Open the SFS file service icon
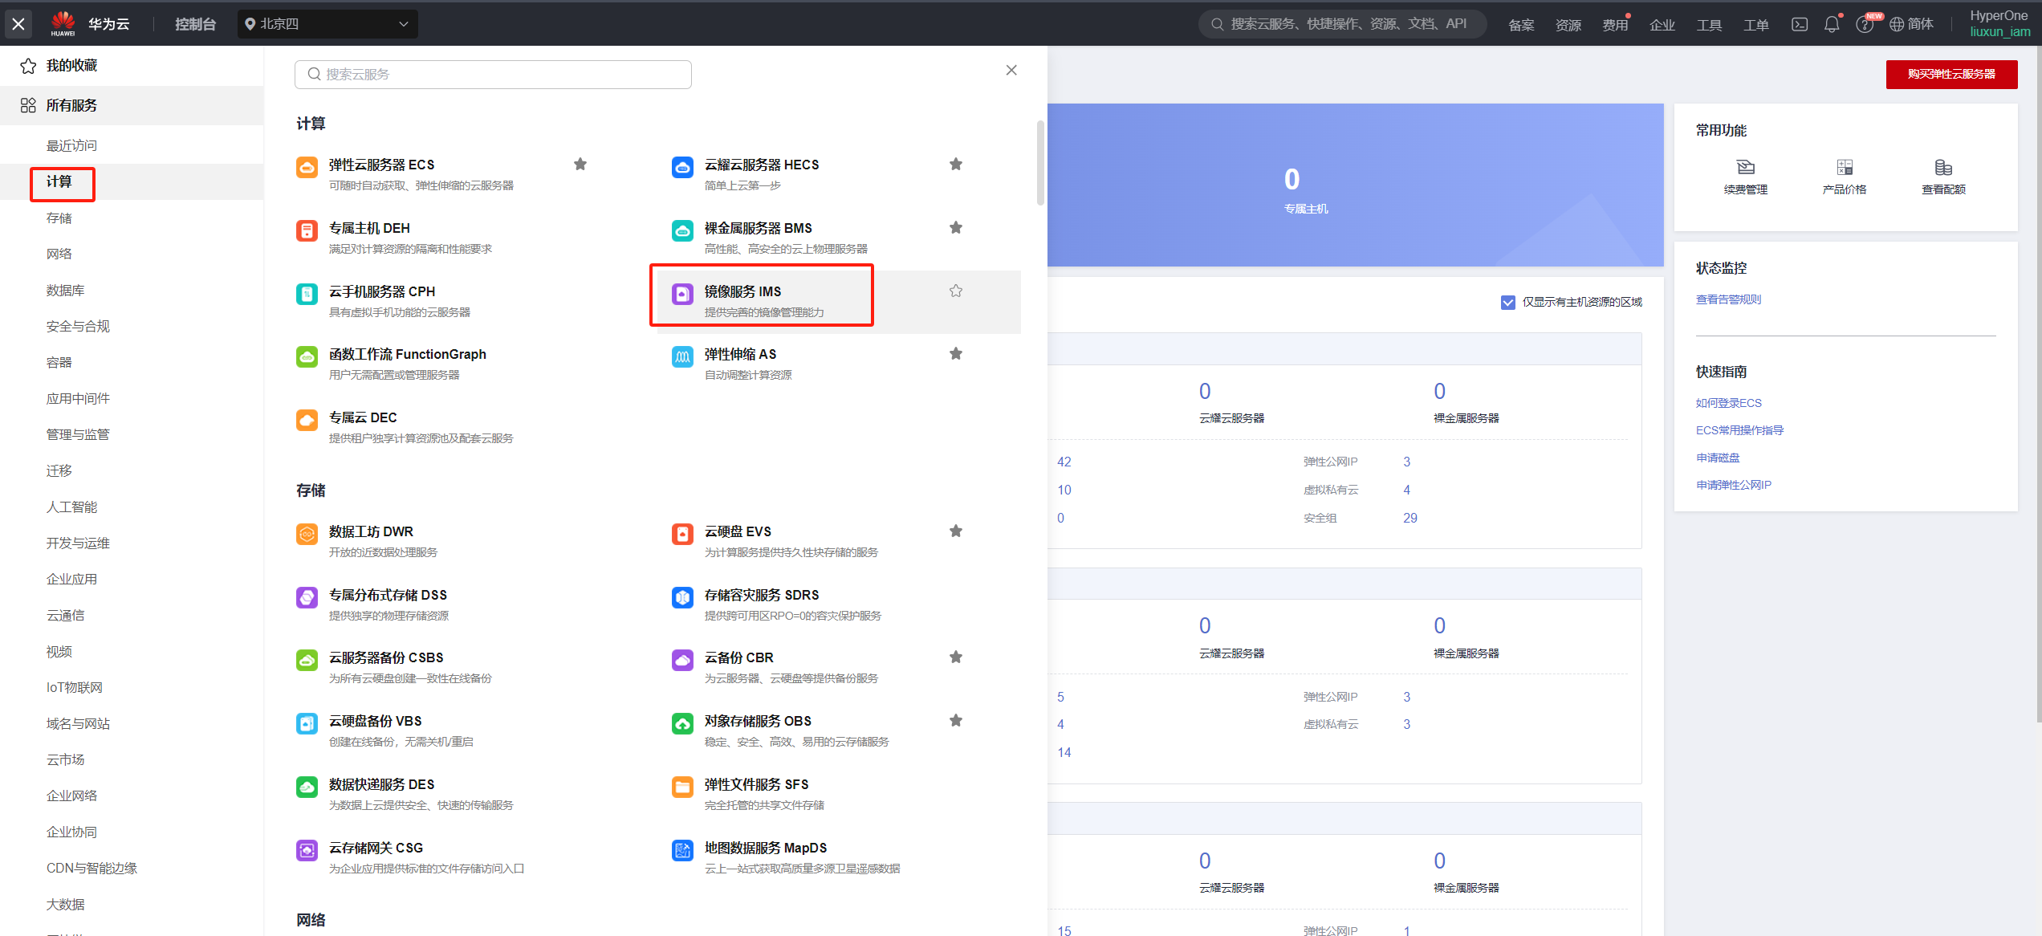 (x=682, y=787)
